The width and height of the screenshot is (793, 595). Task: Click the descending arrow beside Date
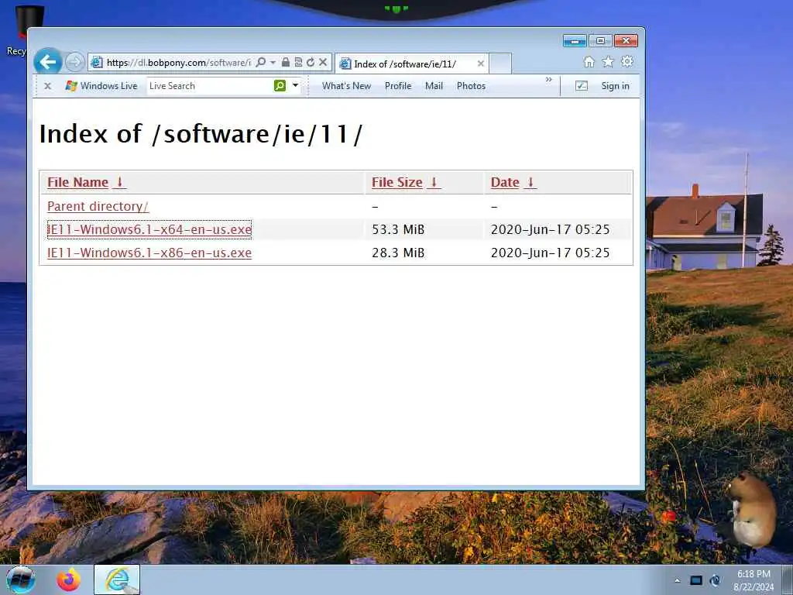(530, 182)
